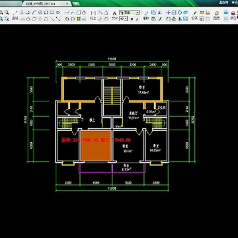The width and height of the screenshot is (238, 238).
Task: Click the upper-right magnifier zoom icon
Action: click(7, 12)
